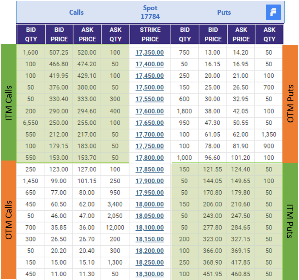Open the 18,300.00 strike price link
Viewport: 299px width, 280px height.
click(150, 274)
